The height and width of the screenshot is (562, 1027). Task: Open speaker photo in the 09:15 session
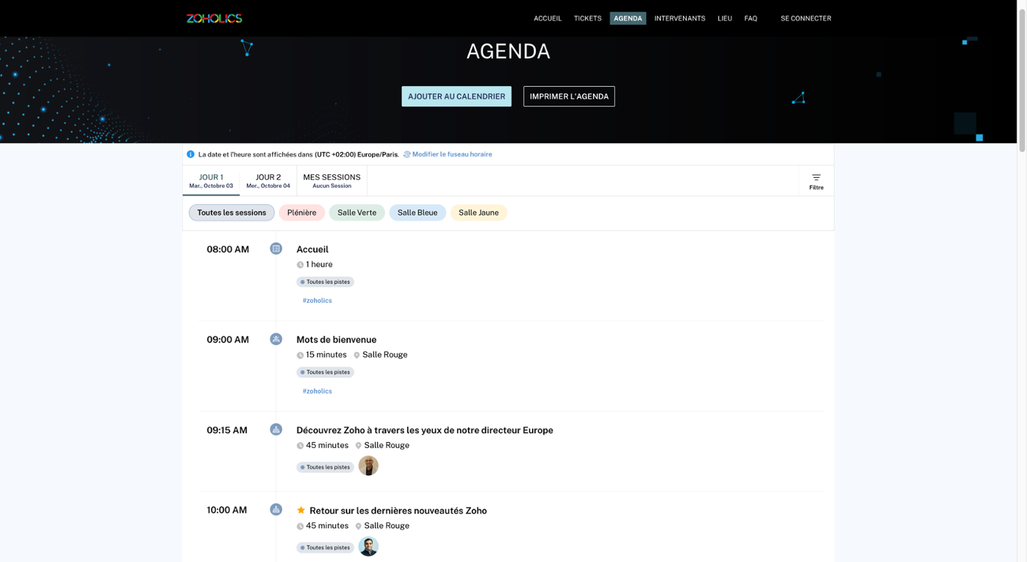368,466
